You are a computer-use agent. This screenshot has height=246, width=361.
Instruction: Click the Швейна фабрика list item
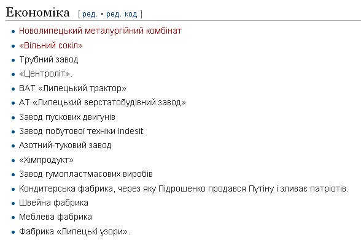pyautogui.click(x=53, y=203)
